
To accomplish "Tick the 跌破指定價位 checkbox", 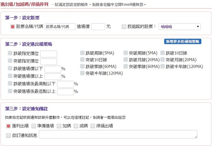I will 10,53.
